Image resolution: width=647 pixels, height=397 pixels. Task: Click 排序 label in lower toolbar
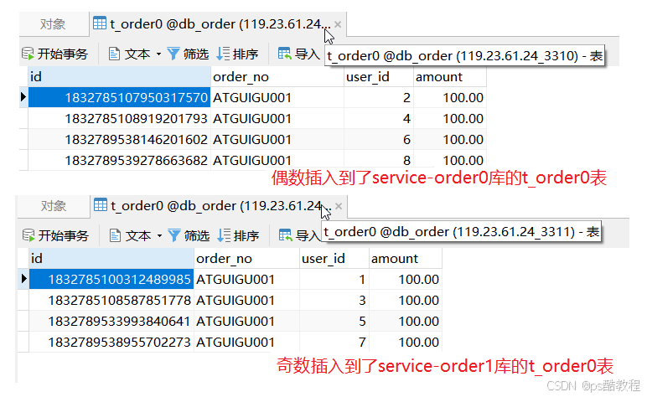coord(246,236)
